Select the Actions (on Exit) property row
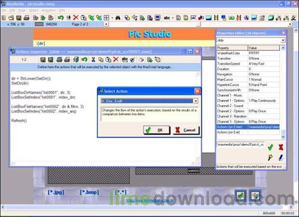Viewport: 299px width, 217px height. (248, 132)
